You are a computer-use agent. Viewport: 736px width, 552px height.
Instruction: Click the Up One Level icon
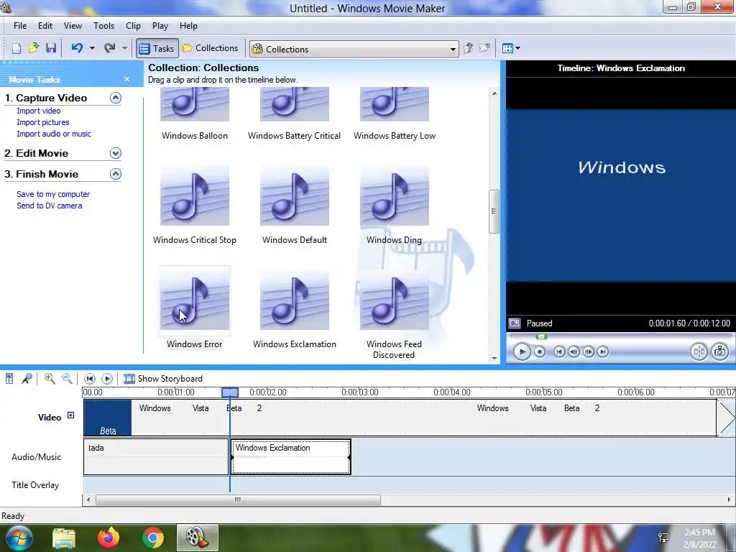point(468,48)
